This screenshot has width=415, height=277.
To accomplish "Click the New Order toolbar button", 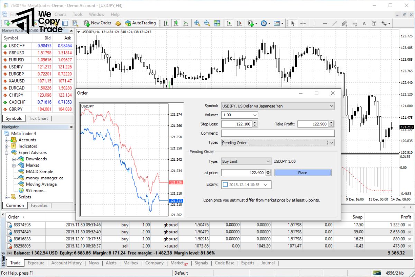I will 98,23.
